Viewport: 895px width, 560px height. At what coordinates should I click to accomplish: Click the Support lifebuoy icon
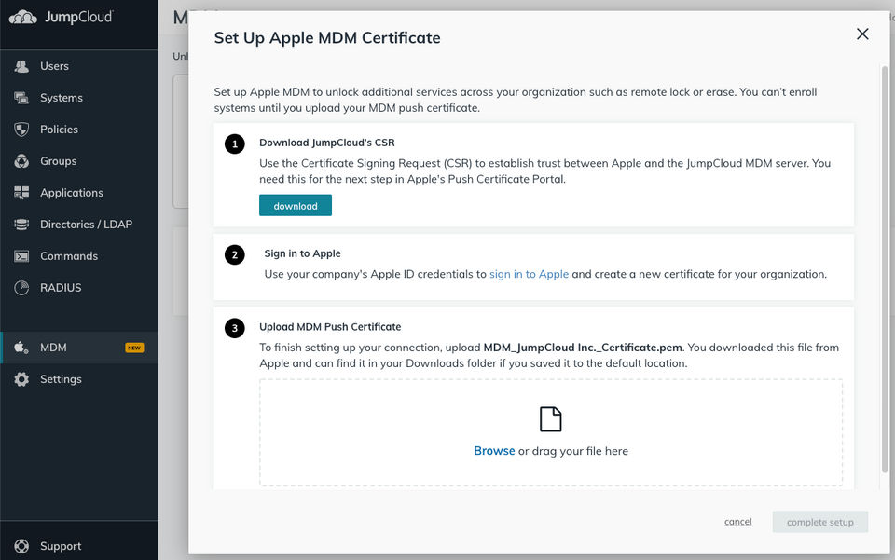[21, 546]
